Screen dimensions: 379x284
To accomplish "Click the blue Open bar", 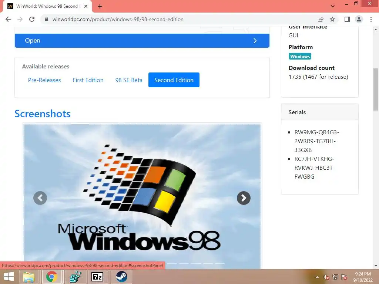I will tap(142, 41).
